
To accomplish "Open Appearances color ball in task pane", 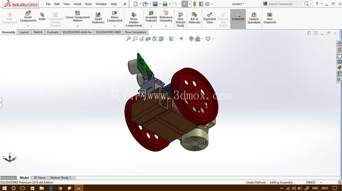I will click(339, 68).
